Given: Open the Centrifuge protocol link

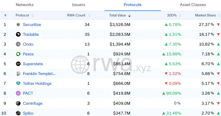Looking at the screenshot, I should tap(33, 103).
